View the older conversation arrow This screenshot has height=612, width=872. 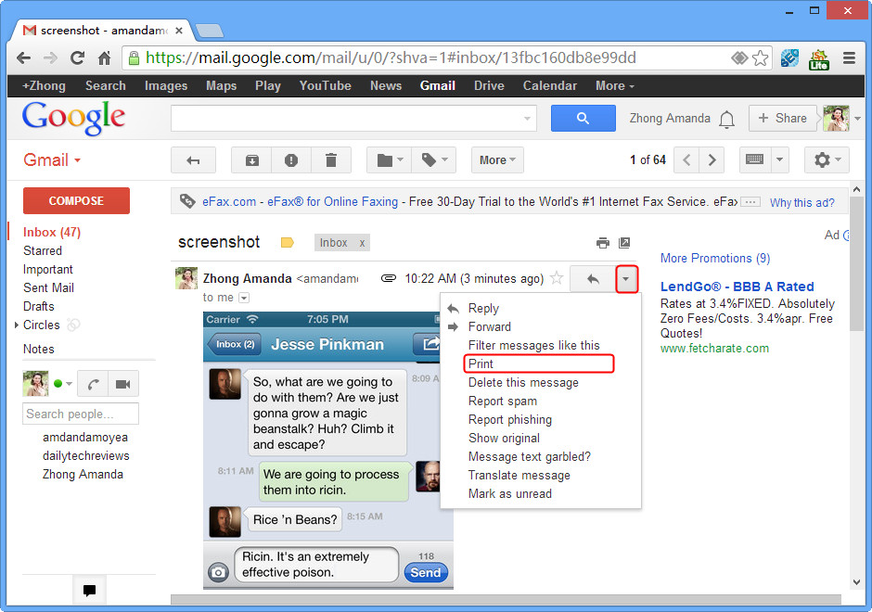point(712,160)
